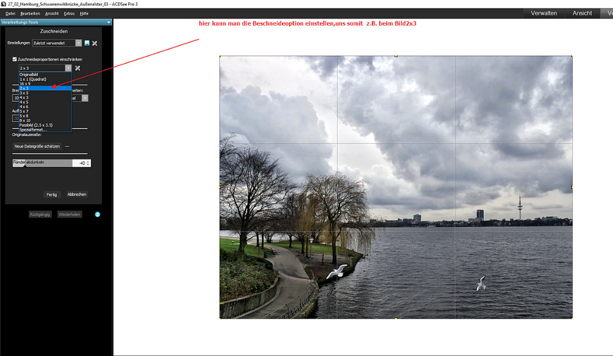The width and height of the screenshot is (613, 356).
Task: Open the Einstellungen preset dropdown
Action: click(78, 43)
